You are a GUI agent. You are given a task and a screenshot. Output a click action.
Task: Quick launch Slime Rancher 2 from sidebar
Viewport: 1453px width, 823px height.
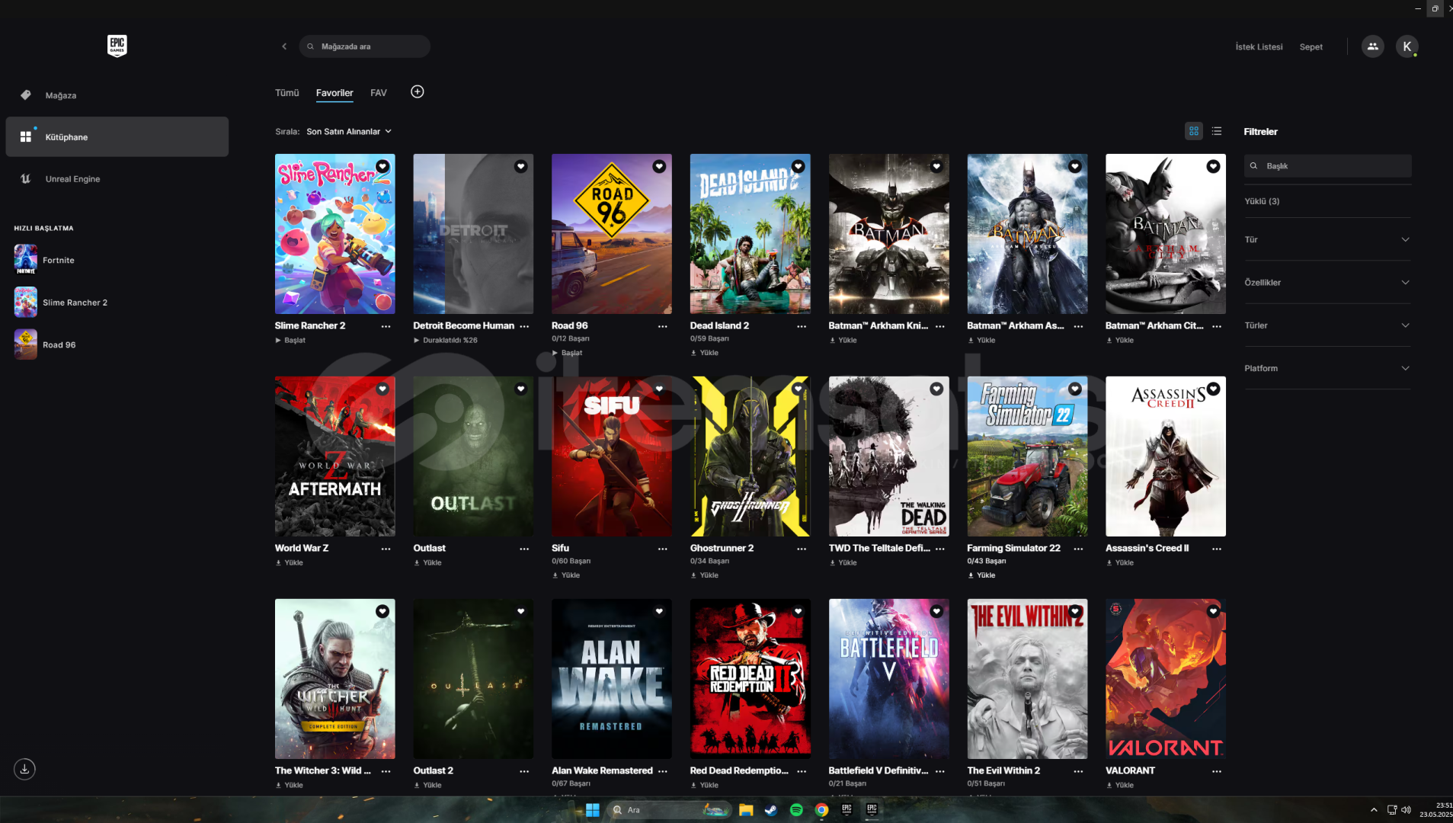pos(61,303)
